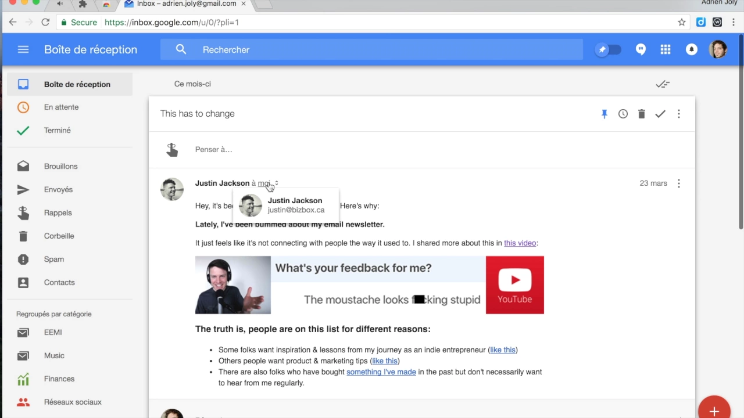The image size is (744, 418).
Task: Click the exclamation icon beside Spam
Action: pyautogui.click(x=23, y=260)
